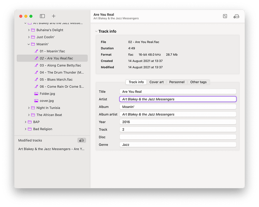Click the plus add folder icon
This screenshot has width=259, height=207.
pyautogui.click(x=53, y=16)
